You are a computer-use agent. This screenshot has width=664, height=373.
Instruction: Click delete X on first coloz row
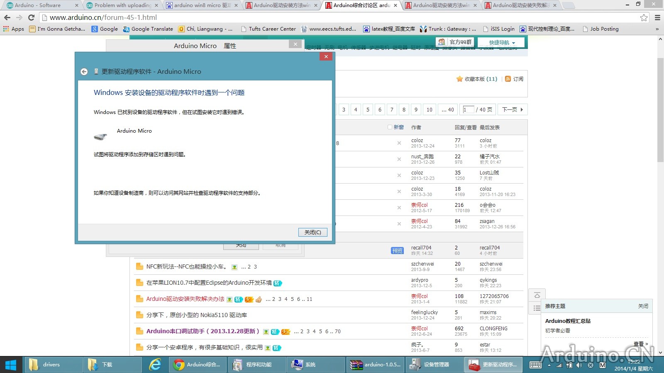[399, 143]
